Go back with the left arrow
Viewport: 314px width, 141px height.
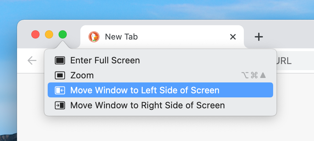[32, 61]
